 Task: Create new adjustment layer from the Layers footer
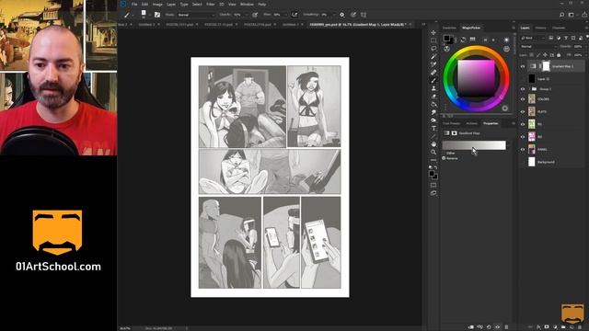click(555, 327)
